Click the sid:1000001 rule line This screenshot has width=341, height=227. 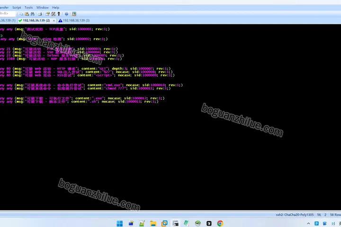[x=55, y=29]
